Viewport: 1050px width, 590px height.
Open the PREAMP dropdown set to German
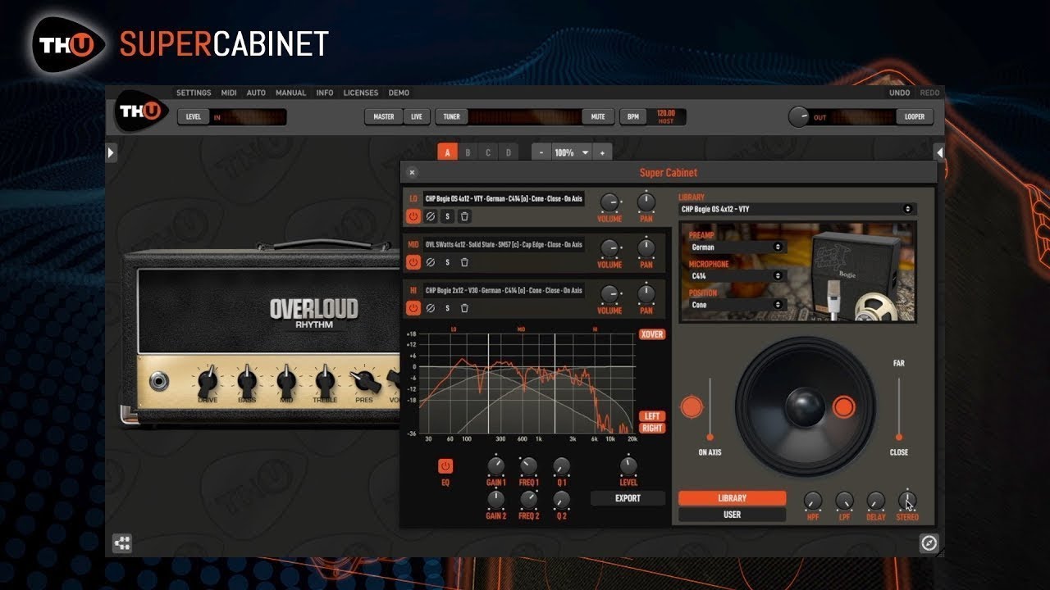click(x=737, y=247)
